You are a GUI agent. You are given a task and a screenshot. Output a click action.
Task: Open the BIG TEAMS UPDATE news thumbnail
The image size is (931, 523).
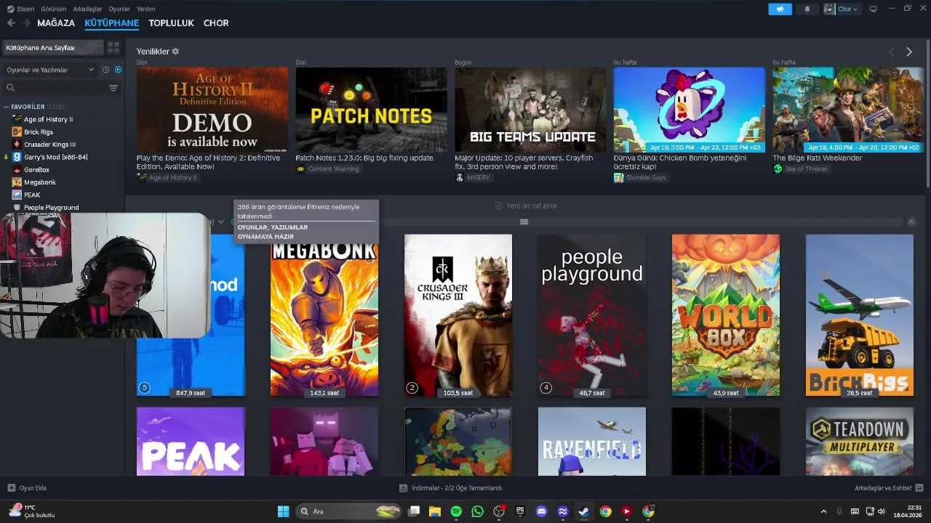[x=530, y=110]
